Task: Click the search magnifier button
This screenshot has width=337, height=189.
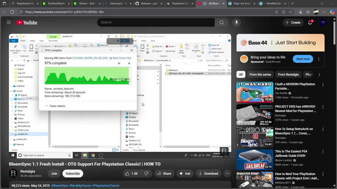Action: (x=222, y=22)
